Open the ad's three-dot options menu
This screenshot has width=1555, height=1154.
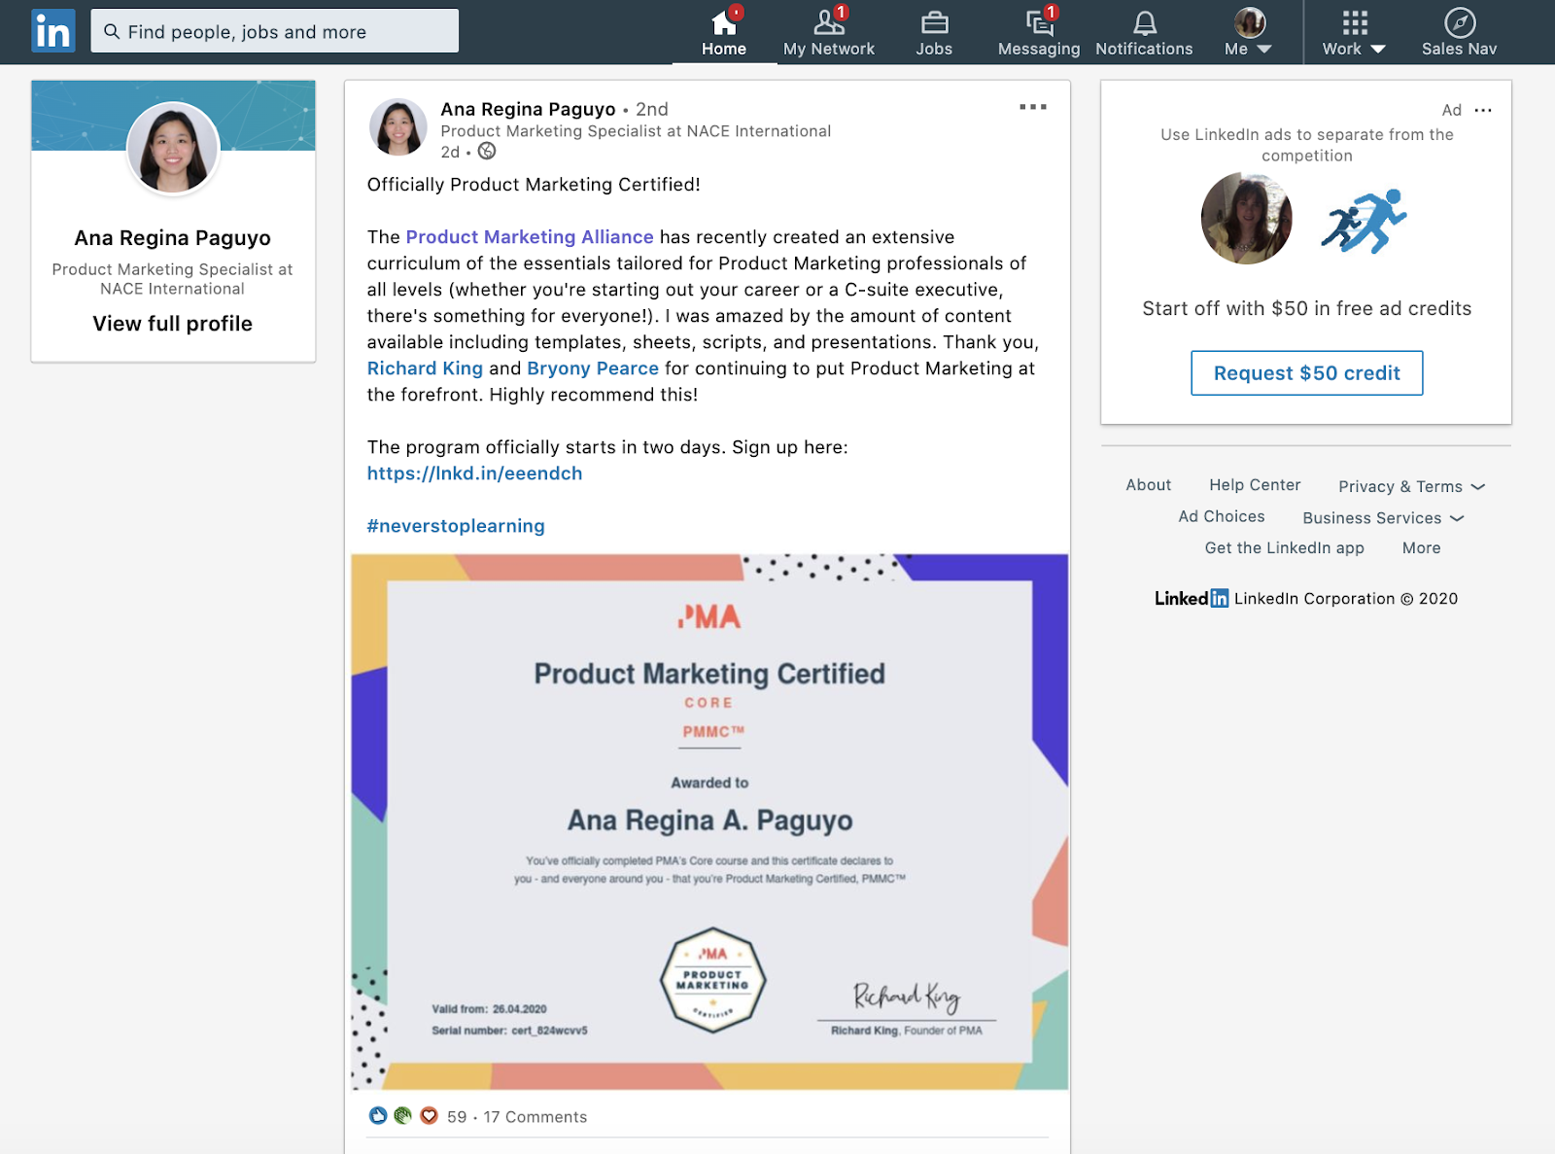[1483, 110]
